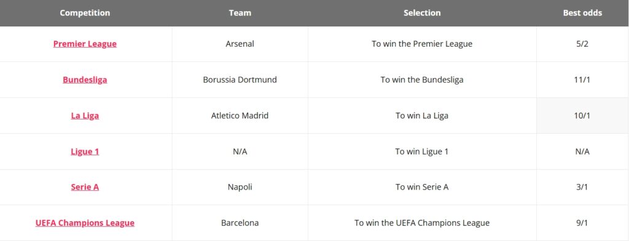Click the Competition column header
The image size is (629, 241).
pos(85,13)
